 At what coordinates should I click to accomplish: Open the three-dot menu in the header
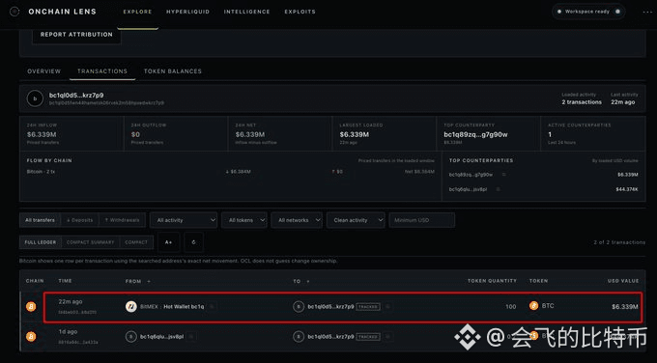(647, 12)
